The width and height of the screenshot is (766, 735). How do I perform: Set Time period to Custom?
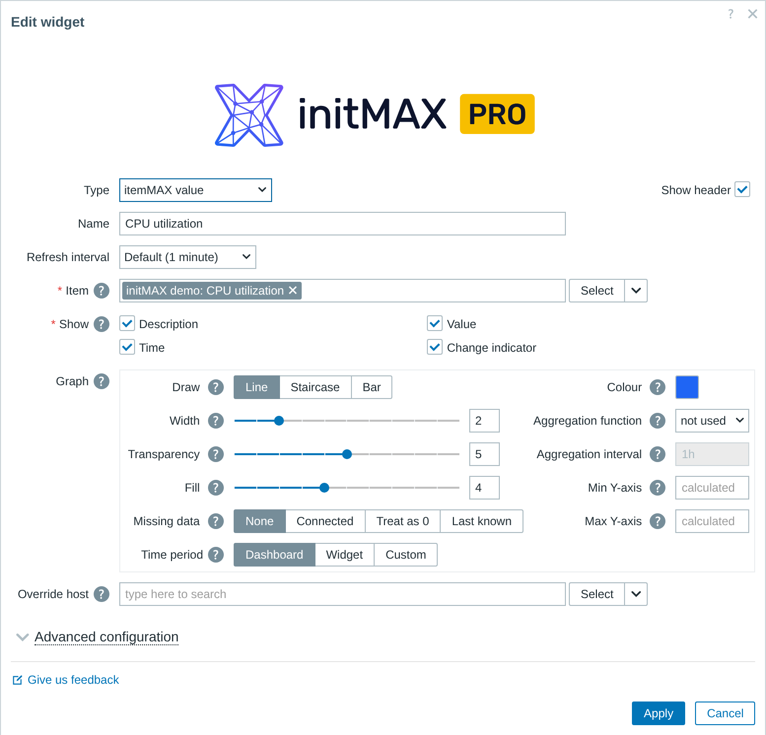coord(406,555)
